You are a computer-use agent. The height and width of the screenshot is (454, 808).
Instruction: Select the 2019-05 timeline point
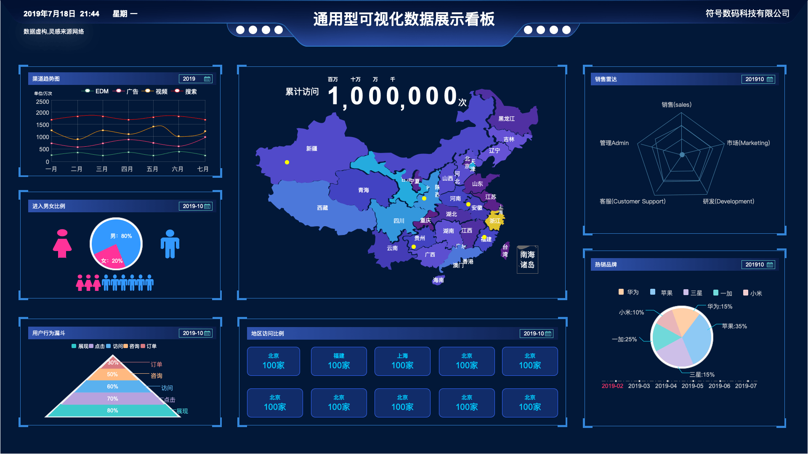click(x=692, y=386)
